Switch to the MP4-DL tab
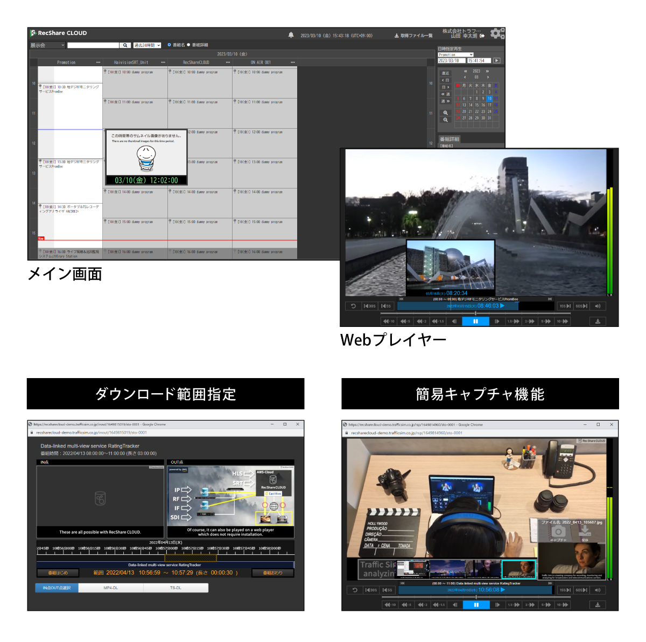Image resolution: width=646 pixels, height=642 pixels. point(111,588)
